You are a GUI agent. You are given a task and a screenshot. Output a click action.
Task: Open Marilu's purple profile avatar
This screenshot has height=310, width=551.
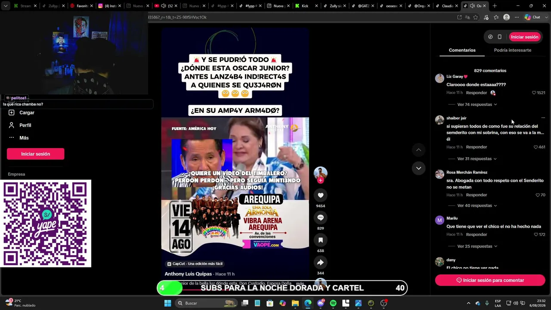click(440, 220)
